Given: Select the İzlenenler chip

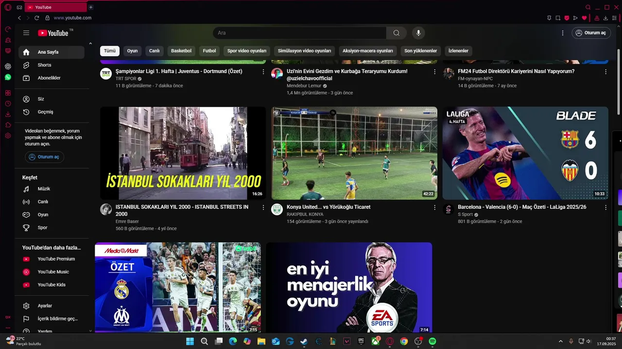Looking at the screenshot, I should [458, 51].
